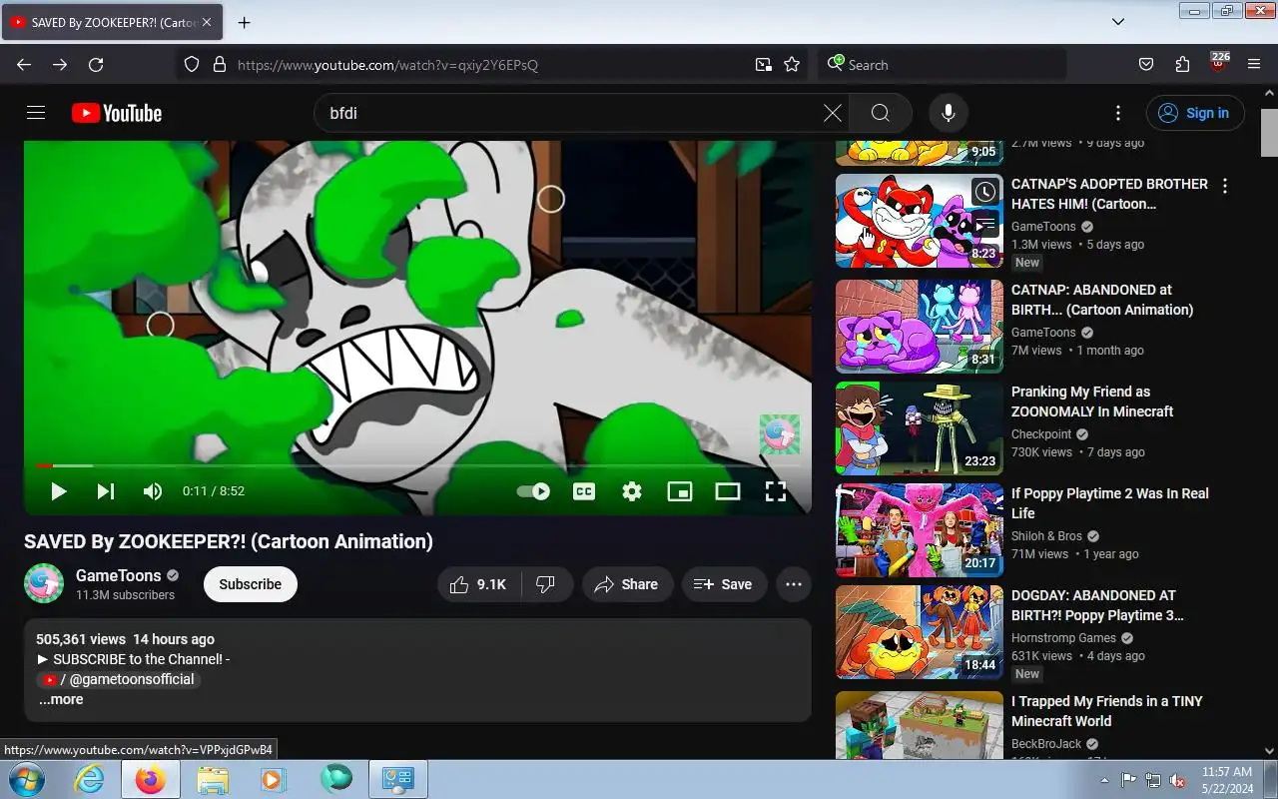Viewport: 1278px width, 799px height.
Task: Like the video with 9.1K likes
Action: 479,584
